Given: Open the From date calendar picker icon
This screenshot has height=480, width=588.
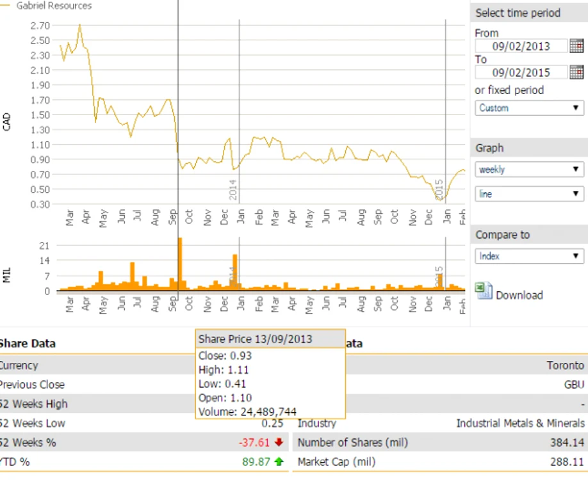Looking at the screenshot, I should tap(576, 45).
